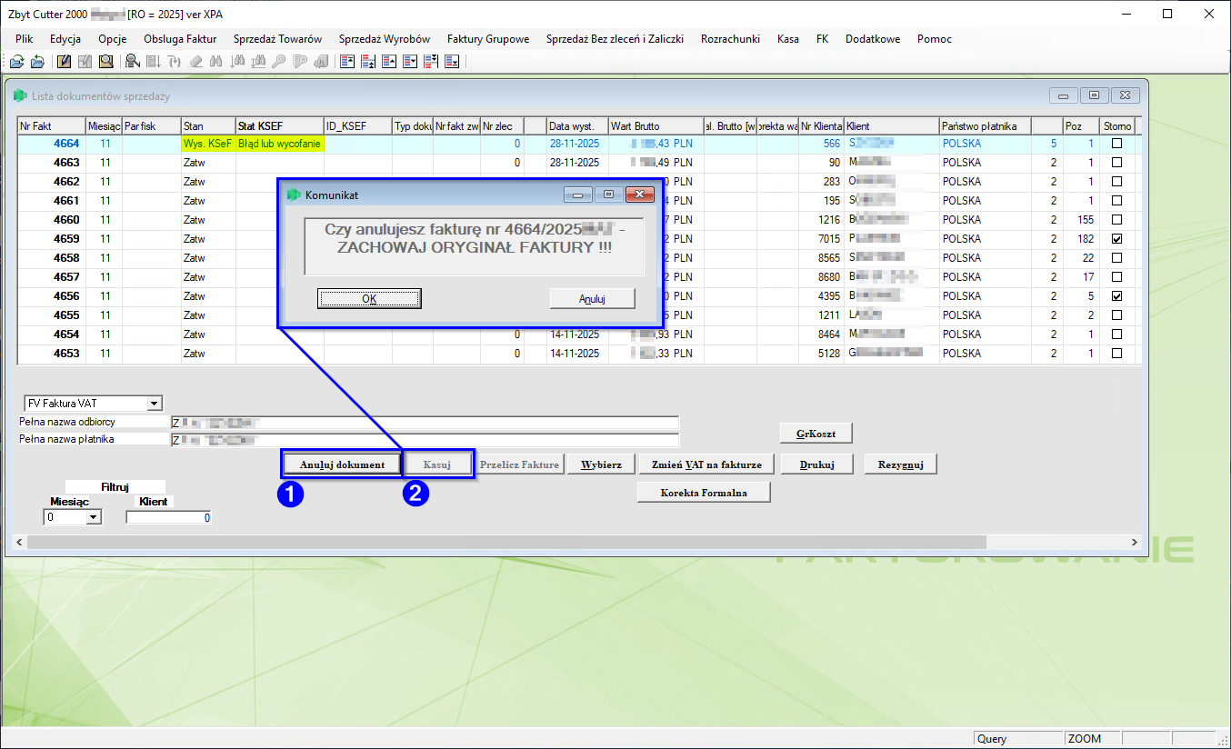Click the single key toolbar icon
1231x749 pixels.
coord(279,62)
